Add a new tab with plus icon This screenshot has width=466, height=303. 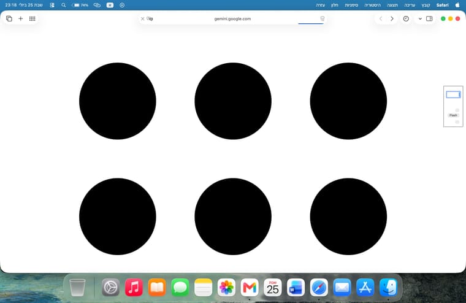point(20,18)
